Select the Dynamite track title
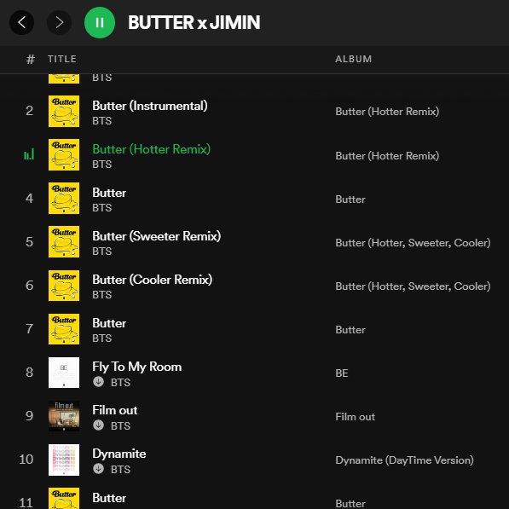This screenshot has height=509, width=509. (119, 454)
